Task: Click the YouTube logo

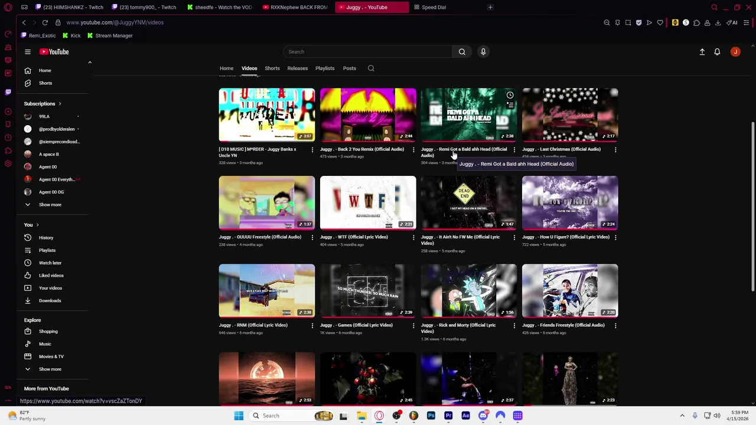Action: point(54,52)
